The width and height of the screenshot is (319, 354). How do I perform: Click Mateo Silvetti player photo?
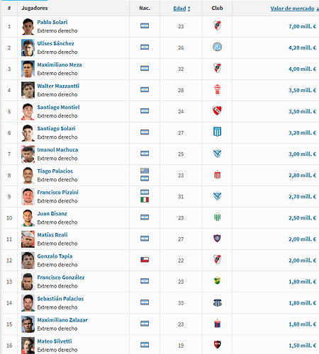coord(28,346)
